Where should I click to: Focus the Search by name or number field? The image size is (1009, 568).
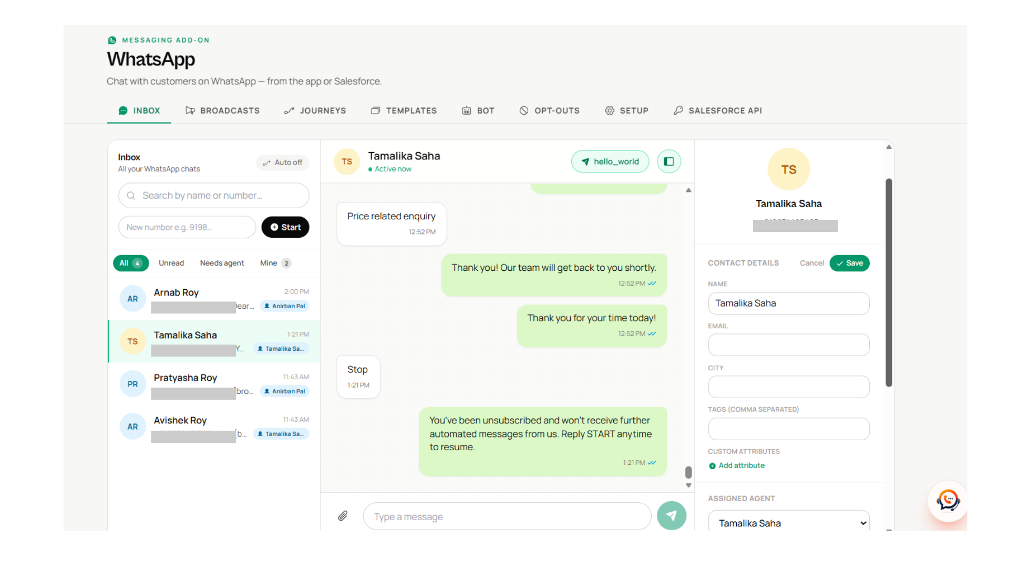click(x=214, y=196)
